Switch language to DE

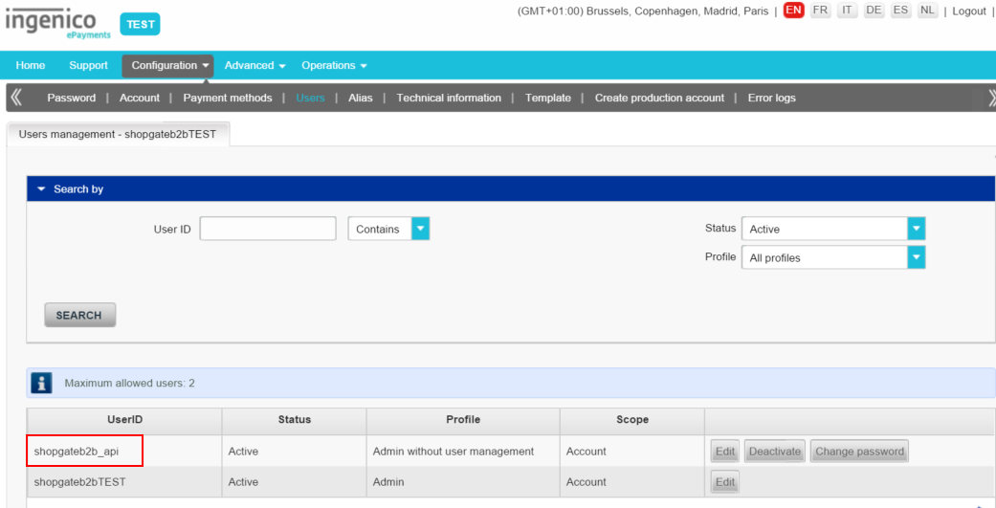coord(874,11)
